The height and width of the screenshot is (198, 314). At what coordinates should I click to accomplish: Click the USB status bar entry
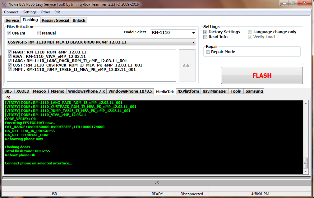pyautogui.click(x=53, y=194)
